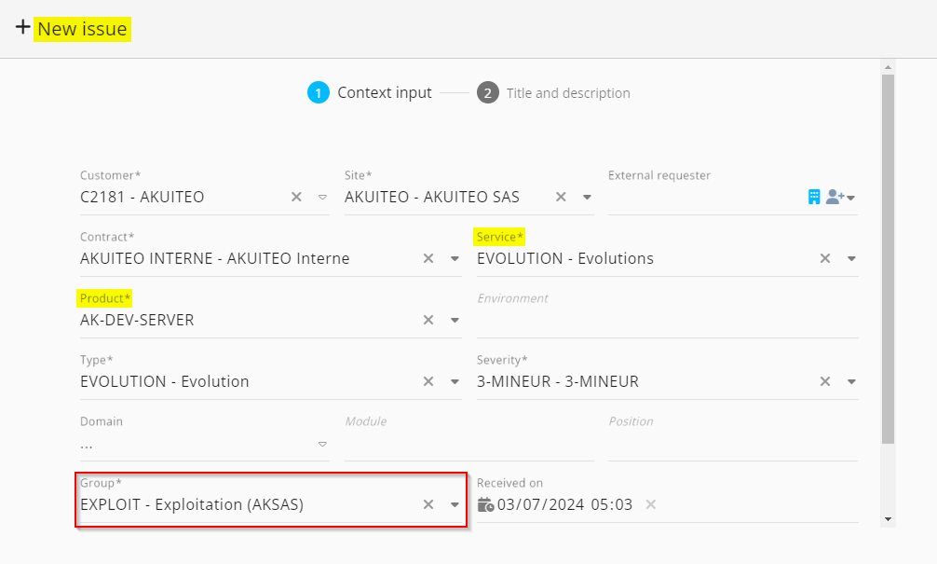The image size is (937, 564).
Task: Expand the Group dropdown arrow
Action: point(455,505)
